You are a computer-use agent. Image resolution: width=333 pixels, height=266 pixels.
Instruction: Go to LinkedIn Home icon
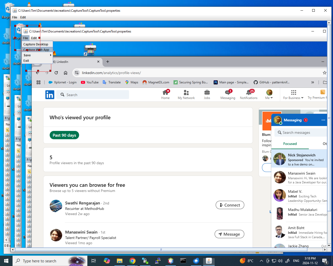point(165,95)
